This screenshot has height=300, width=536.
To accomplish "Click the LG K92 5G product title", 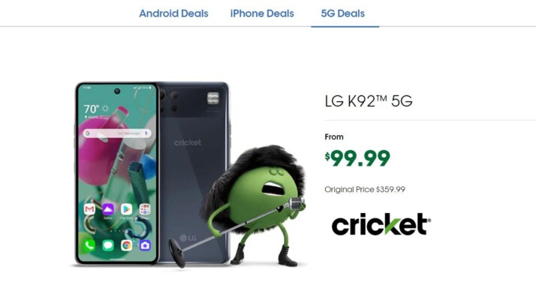I will (369, 101).
